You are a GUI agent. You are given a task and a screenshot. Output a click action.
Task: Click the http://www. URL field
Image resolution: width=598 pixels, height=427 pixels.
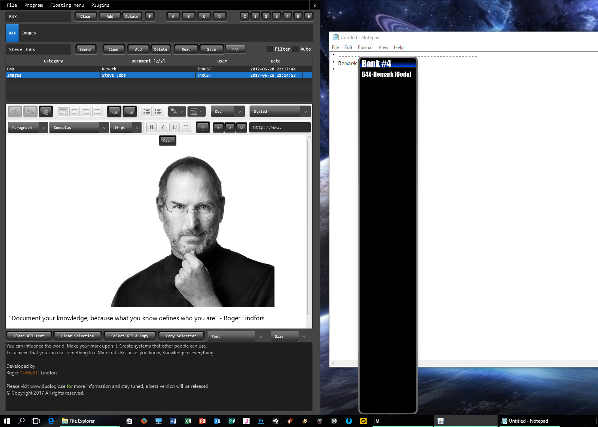coord(280,127)
